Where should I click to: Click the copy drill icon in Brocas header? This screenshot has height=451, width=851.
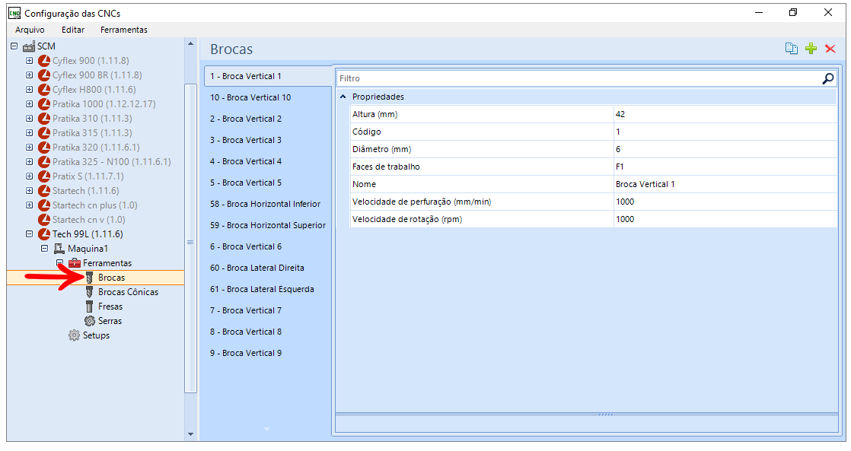pyautogui.click(x=792, y=49)
